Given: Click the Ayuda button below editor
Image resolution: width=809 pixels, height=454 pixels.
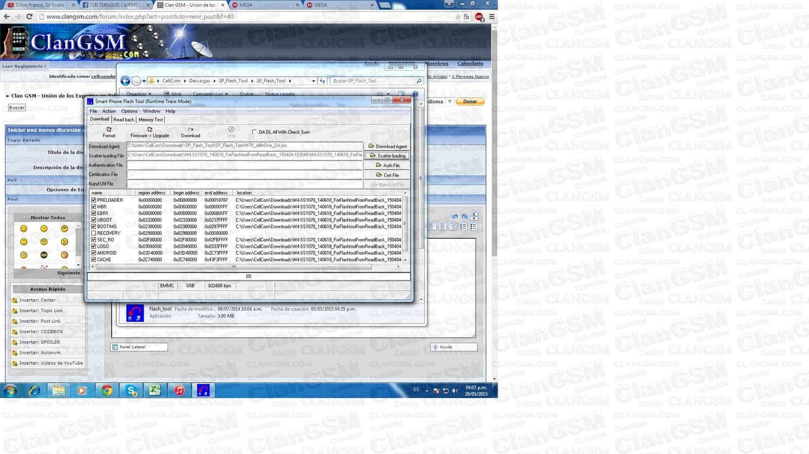Looking at the screenshot, I should pos(454,347).
